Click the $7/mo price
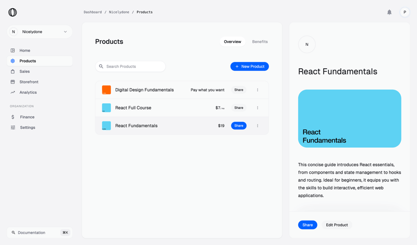The height and width of the screenshot is (245, 417). click(x=220, y=108)
